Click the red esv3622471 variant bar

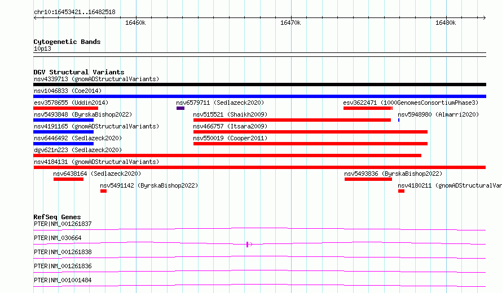pyautogui.click(x=368, y=108)
